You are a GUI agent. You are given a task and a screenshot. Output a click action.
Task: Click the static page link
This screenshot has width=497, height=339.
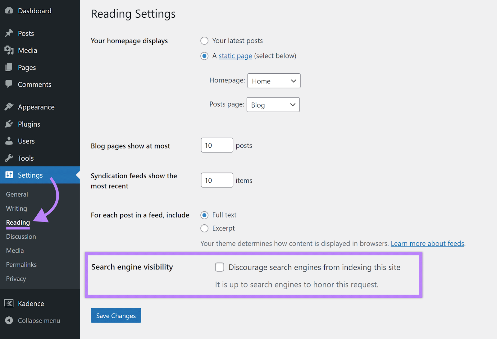pyautogui.click(x=235, y=56)
